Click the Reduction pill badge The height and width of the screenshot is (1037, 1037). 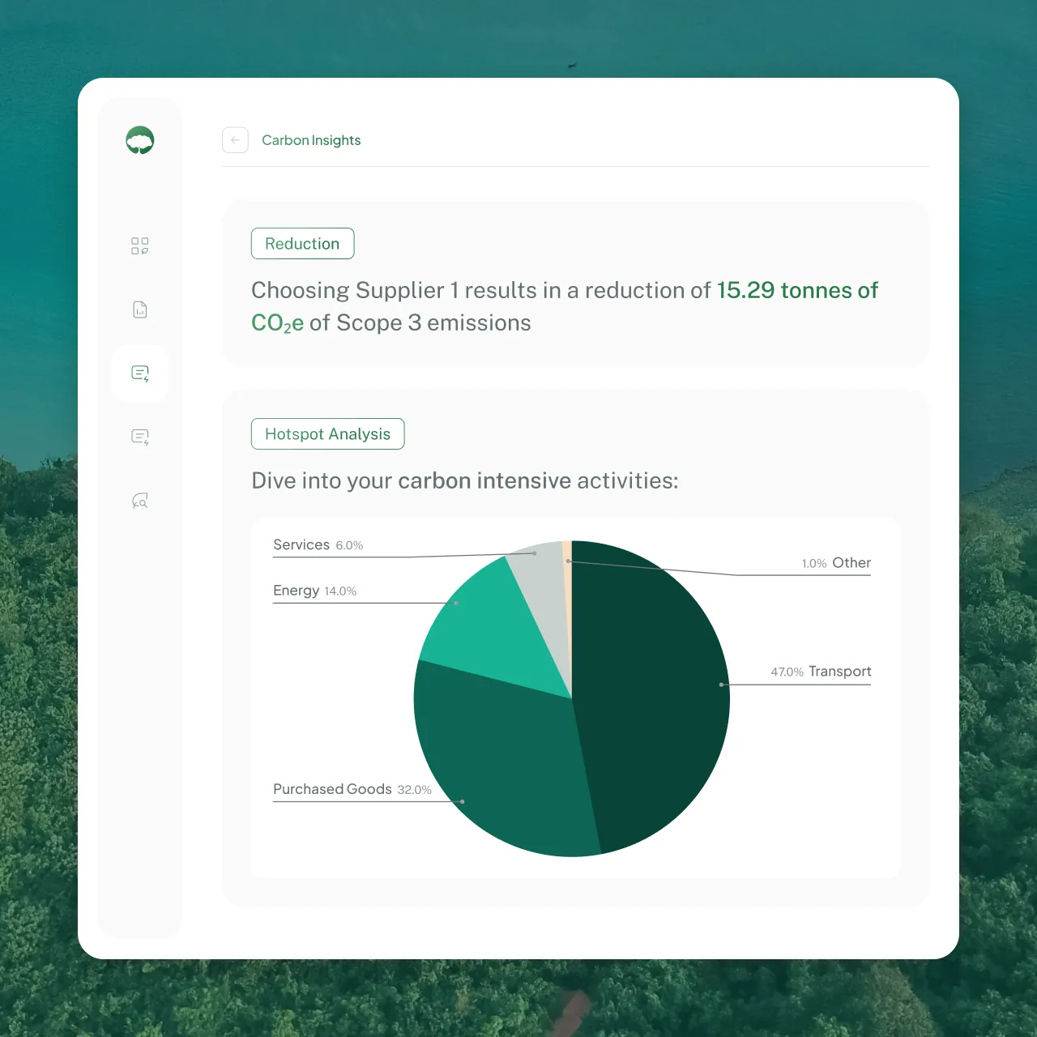pyautogui.click(x=302, y=243)
